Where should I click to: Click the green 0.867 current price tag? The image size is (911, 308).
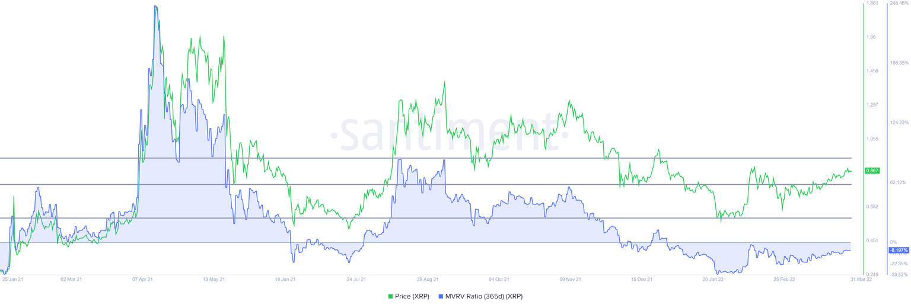tap(872, 171)
